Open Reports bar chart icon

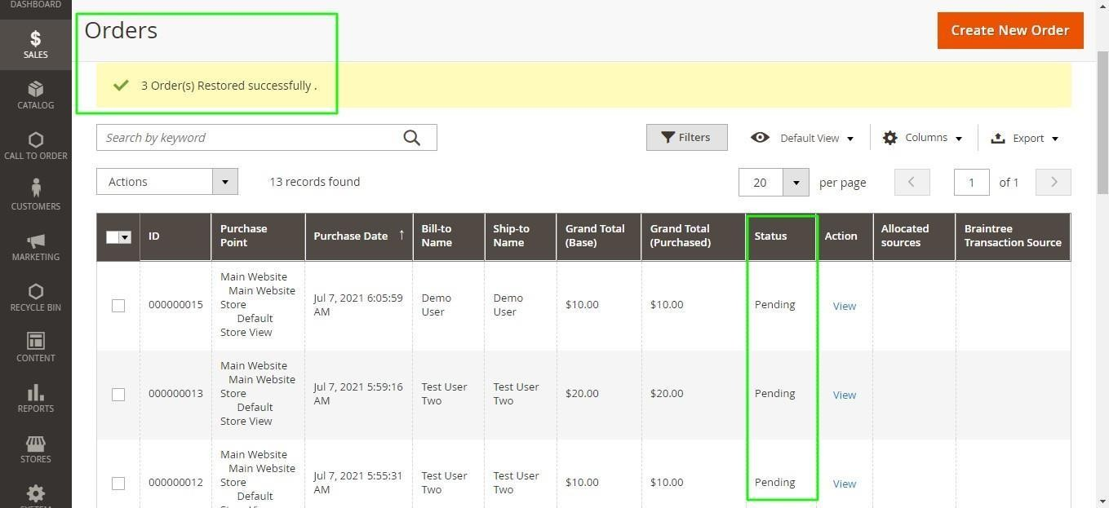tap(35, 398)
